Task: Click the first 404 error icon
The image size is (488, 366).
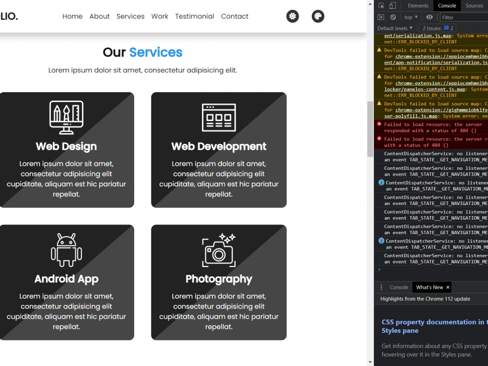Action: (379, 124)
